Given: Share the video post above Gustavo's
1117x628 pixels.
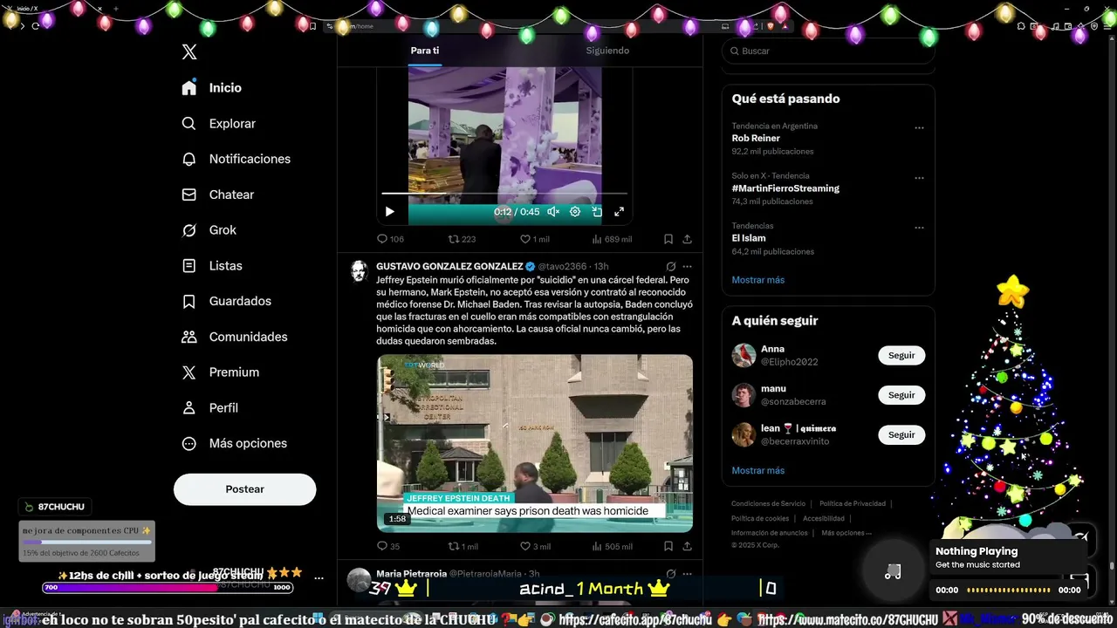Looking at the screenshot, I should [x=687, y=239].
